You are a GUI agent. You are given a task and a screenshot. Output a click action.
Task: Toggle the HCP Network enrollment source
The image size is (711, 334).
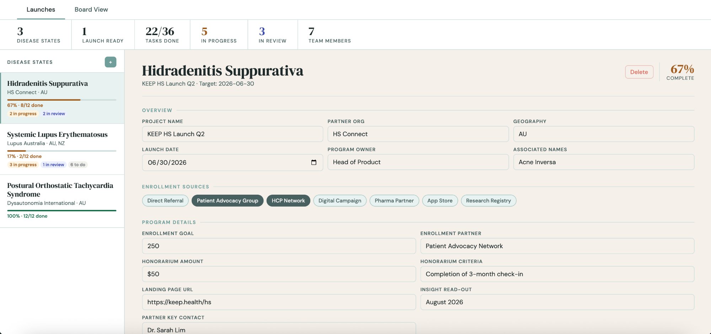[x=288, y=200]
